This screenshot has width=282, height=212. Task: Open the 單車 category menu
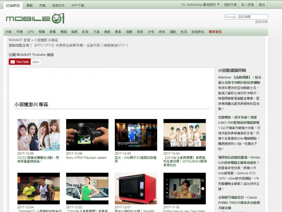118,32
